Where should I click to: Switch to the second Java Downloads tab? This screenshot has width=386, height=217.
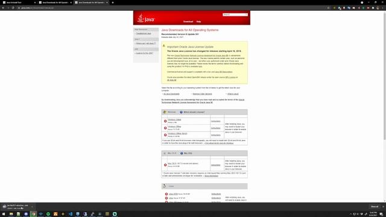point(55,2)
